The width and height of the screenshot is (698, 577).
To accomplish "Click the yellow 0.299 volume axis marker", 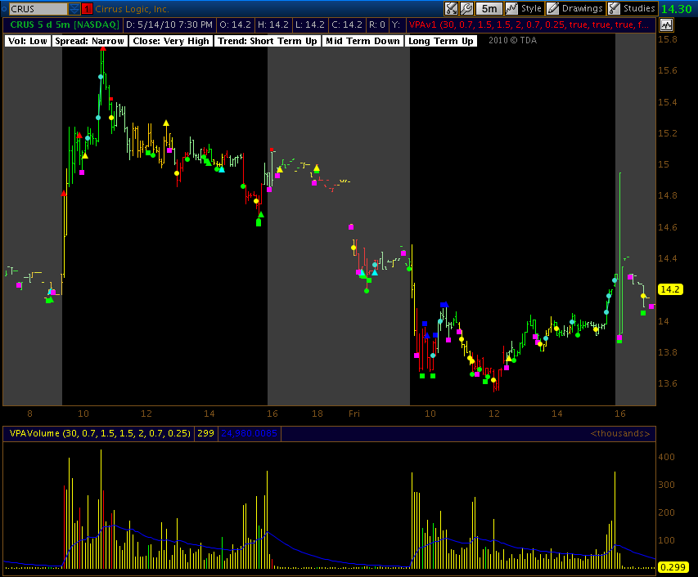I will coord(672,567).
